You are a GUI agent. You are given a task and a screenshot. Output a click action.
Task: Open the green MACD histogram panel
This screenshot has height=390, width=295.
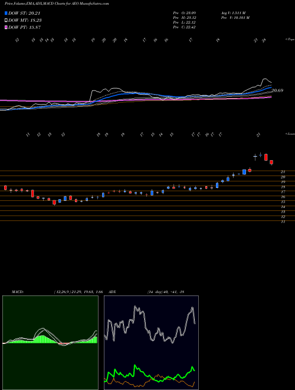50,343
